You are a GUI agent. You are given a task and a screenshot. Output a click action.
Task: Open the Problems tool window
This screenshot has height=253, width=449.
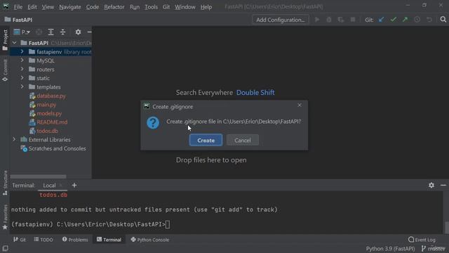pos(75,240)
